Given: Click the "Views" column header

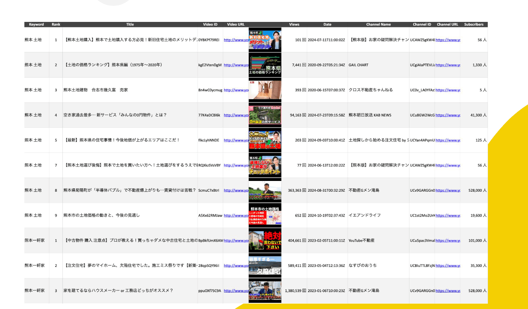Looking at the screenshot, I should pyautogui.click(x=294, y=24).
